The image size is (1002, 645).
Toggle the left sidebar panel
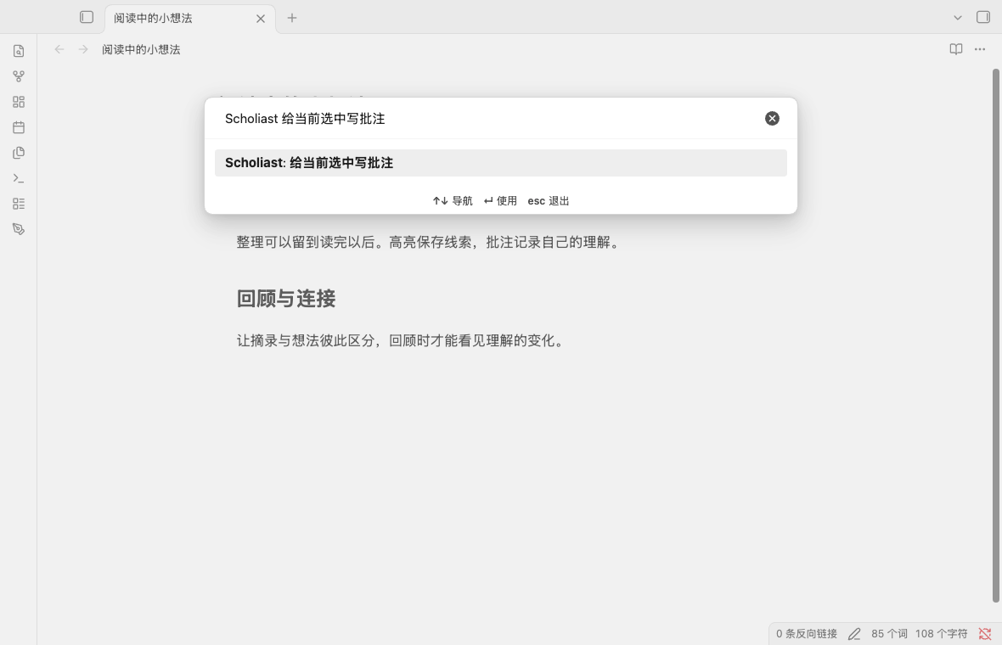pos(87,17)
